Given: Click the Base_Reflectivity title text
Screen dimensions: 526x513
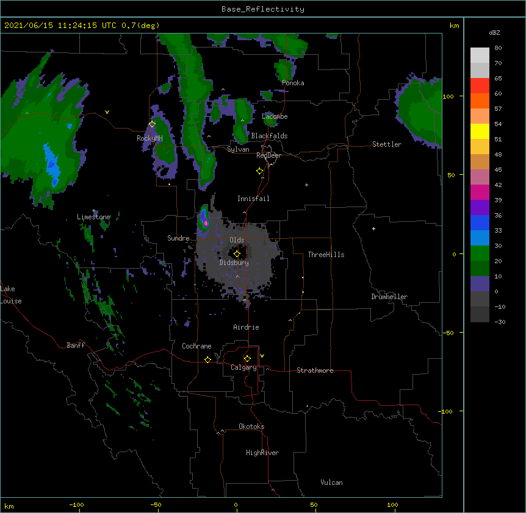Looking at the screenshot, I should [x=263, y=9].
